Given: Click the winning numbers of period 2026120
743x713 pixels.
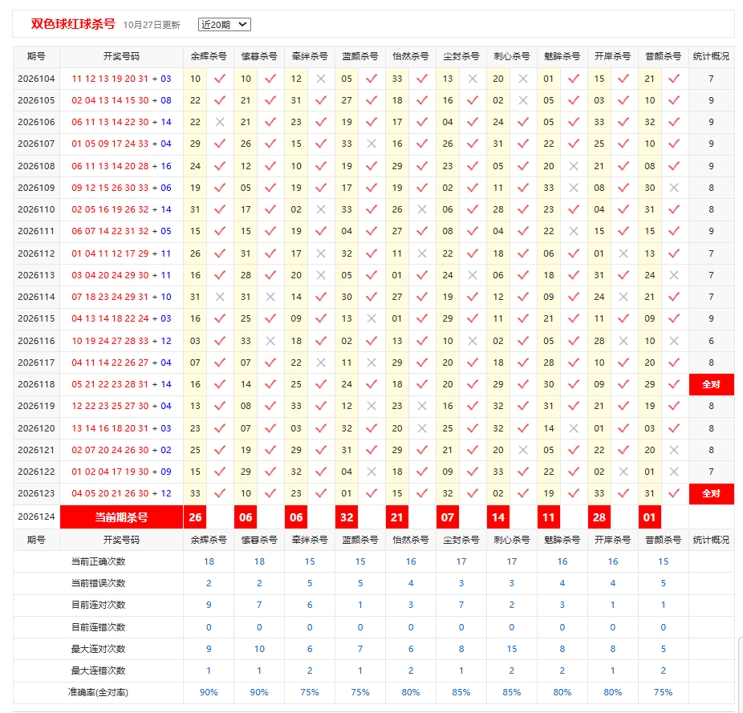Looking at the screenshot, I should point(121,428).
